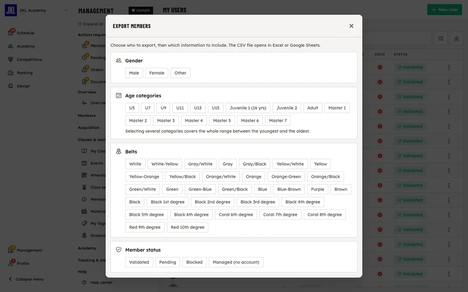
Task: Select Master 4 age category
Action: [x=194, y=121]
